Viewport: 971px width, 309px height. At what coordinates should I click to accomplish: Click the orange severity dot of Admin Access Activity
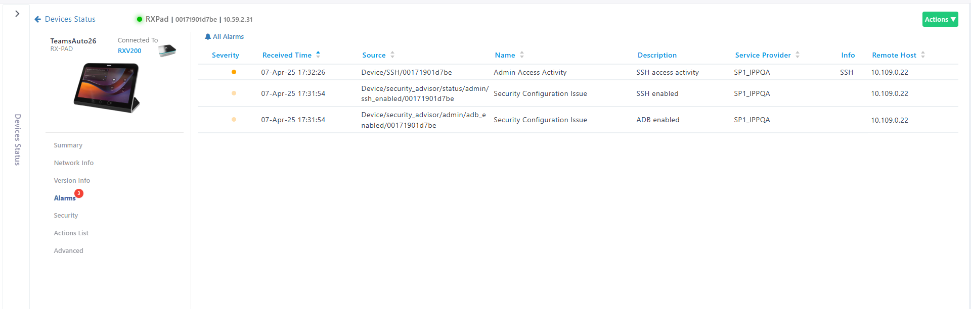pos(234,72)
